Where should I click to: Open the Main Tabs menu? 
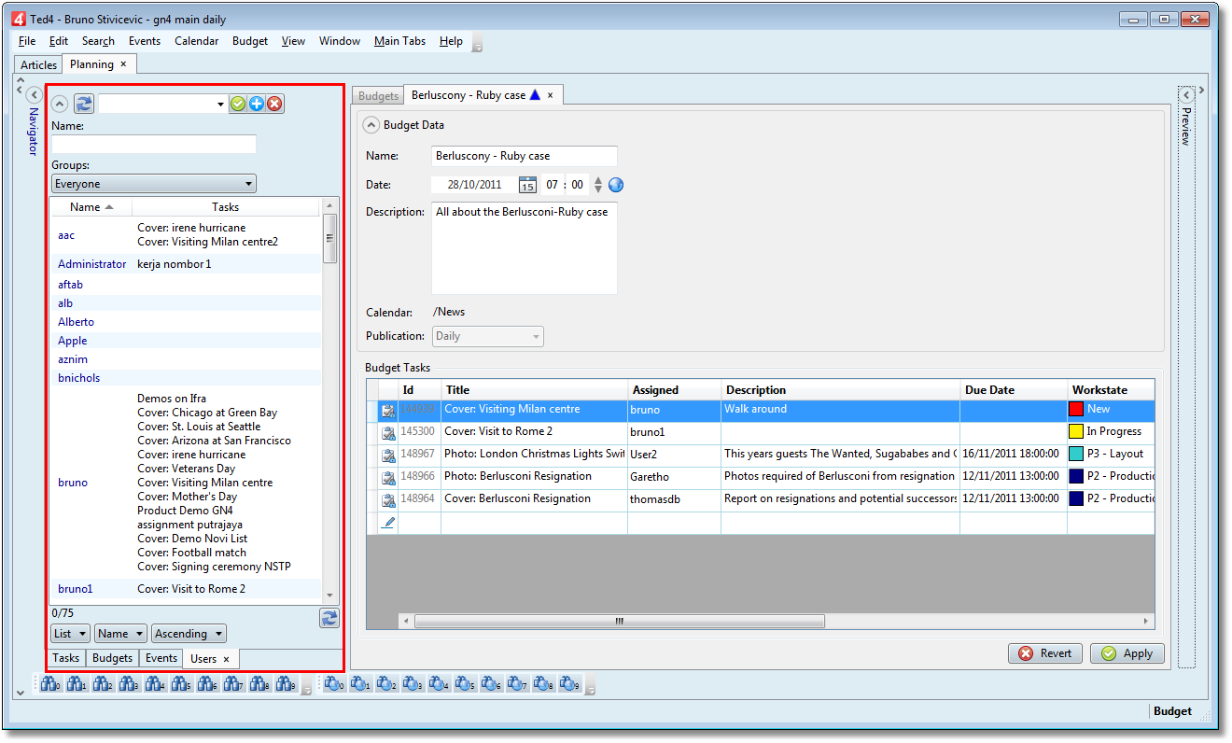[x=399, y=41]
